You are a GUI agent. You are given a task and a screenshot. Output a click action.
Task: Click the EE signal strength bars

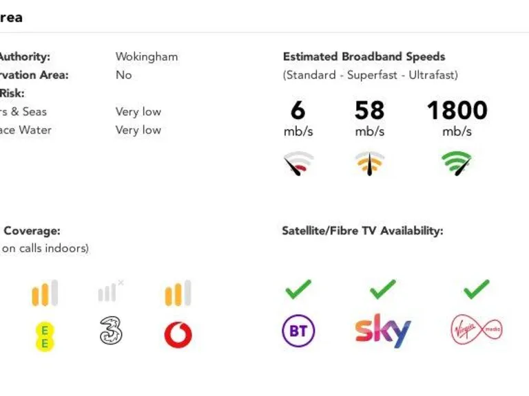(45, 294)
